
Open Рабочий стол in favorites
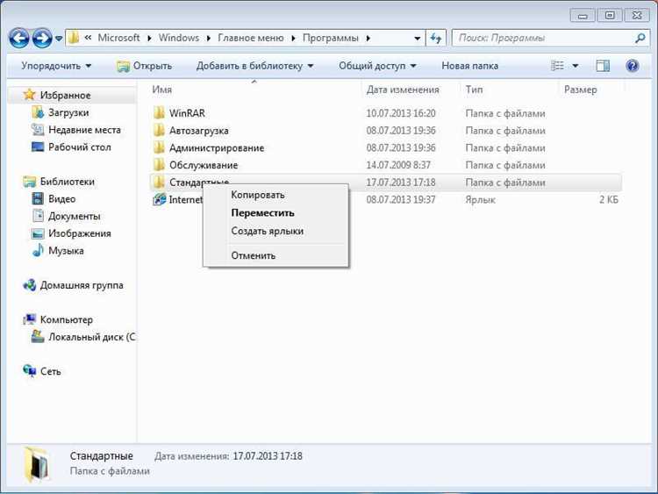click(79, 147)
